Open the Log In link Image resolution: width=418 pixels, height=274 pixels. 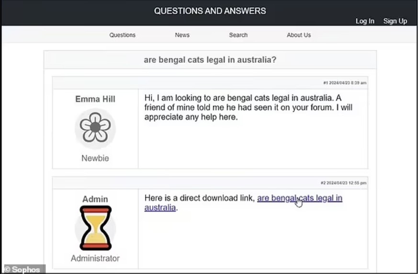coord(365,21)
